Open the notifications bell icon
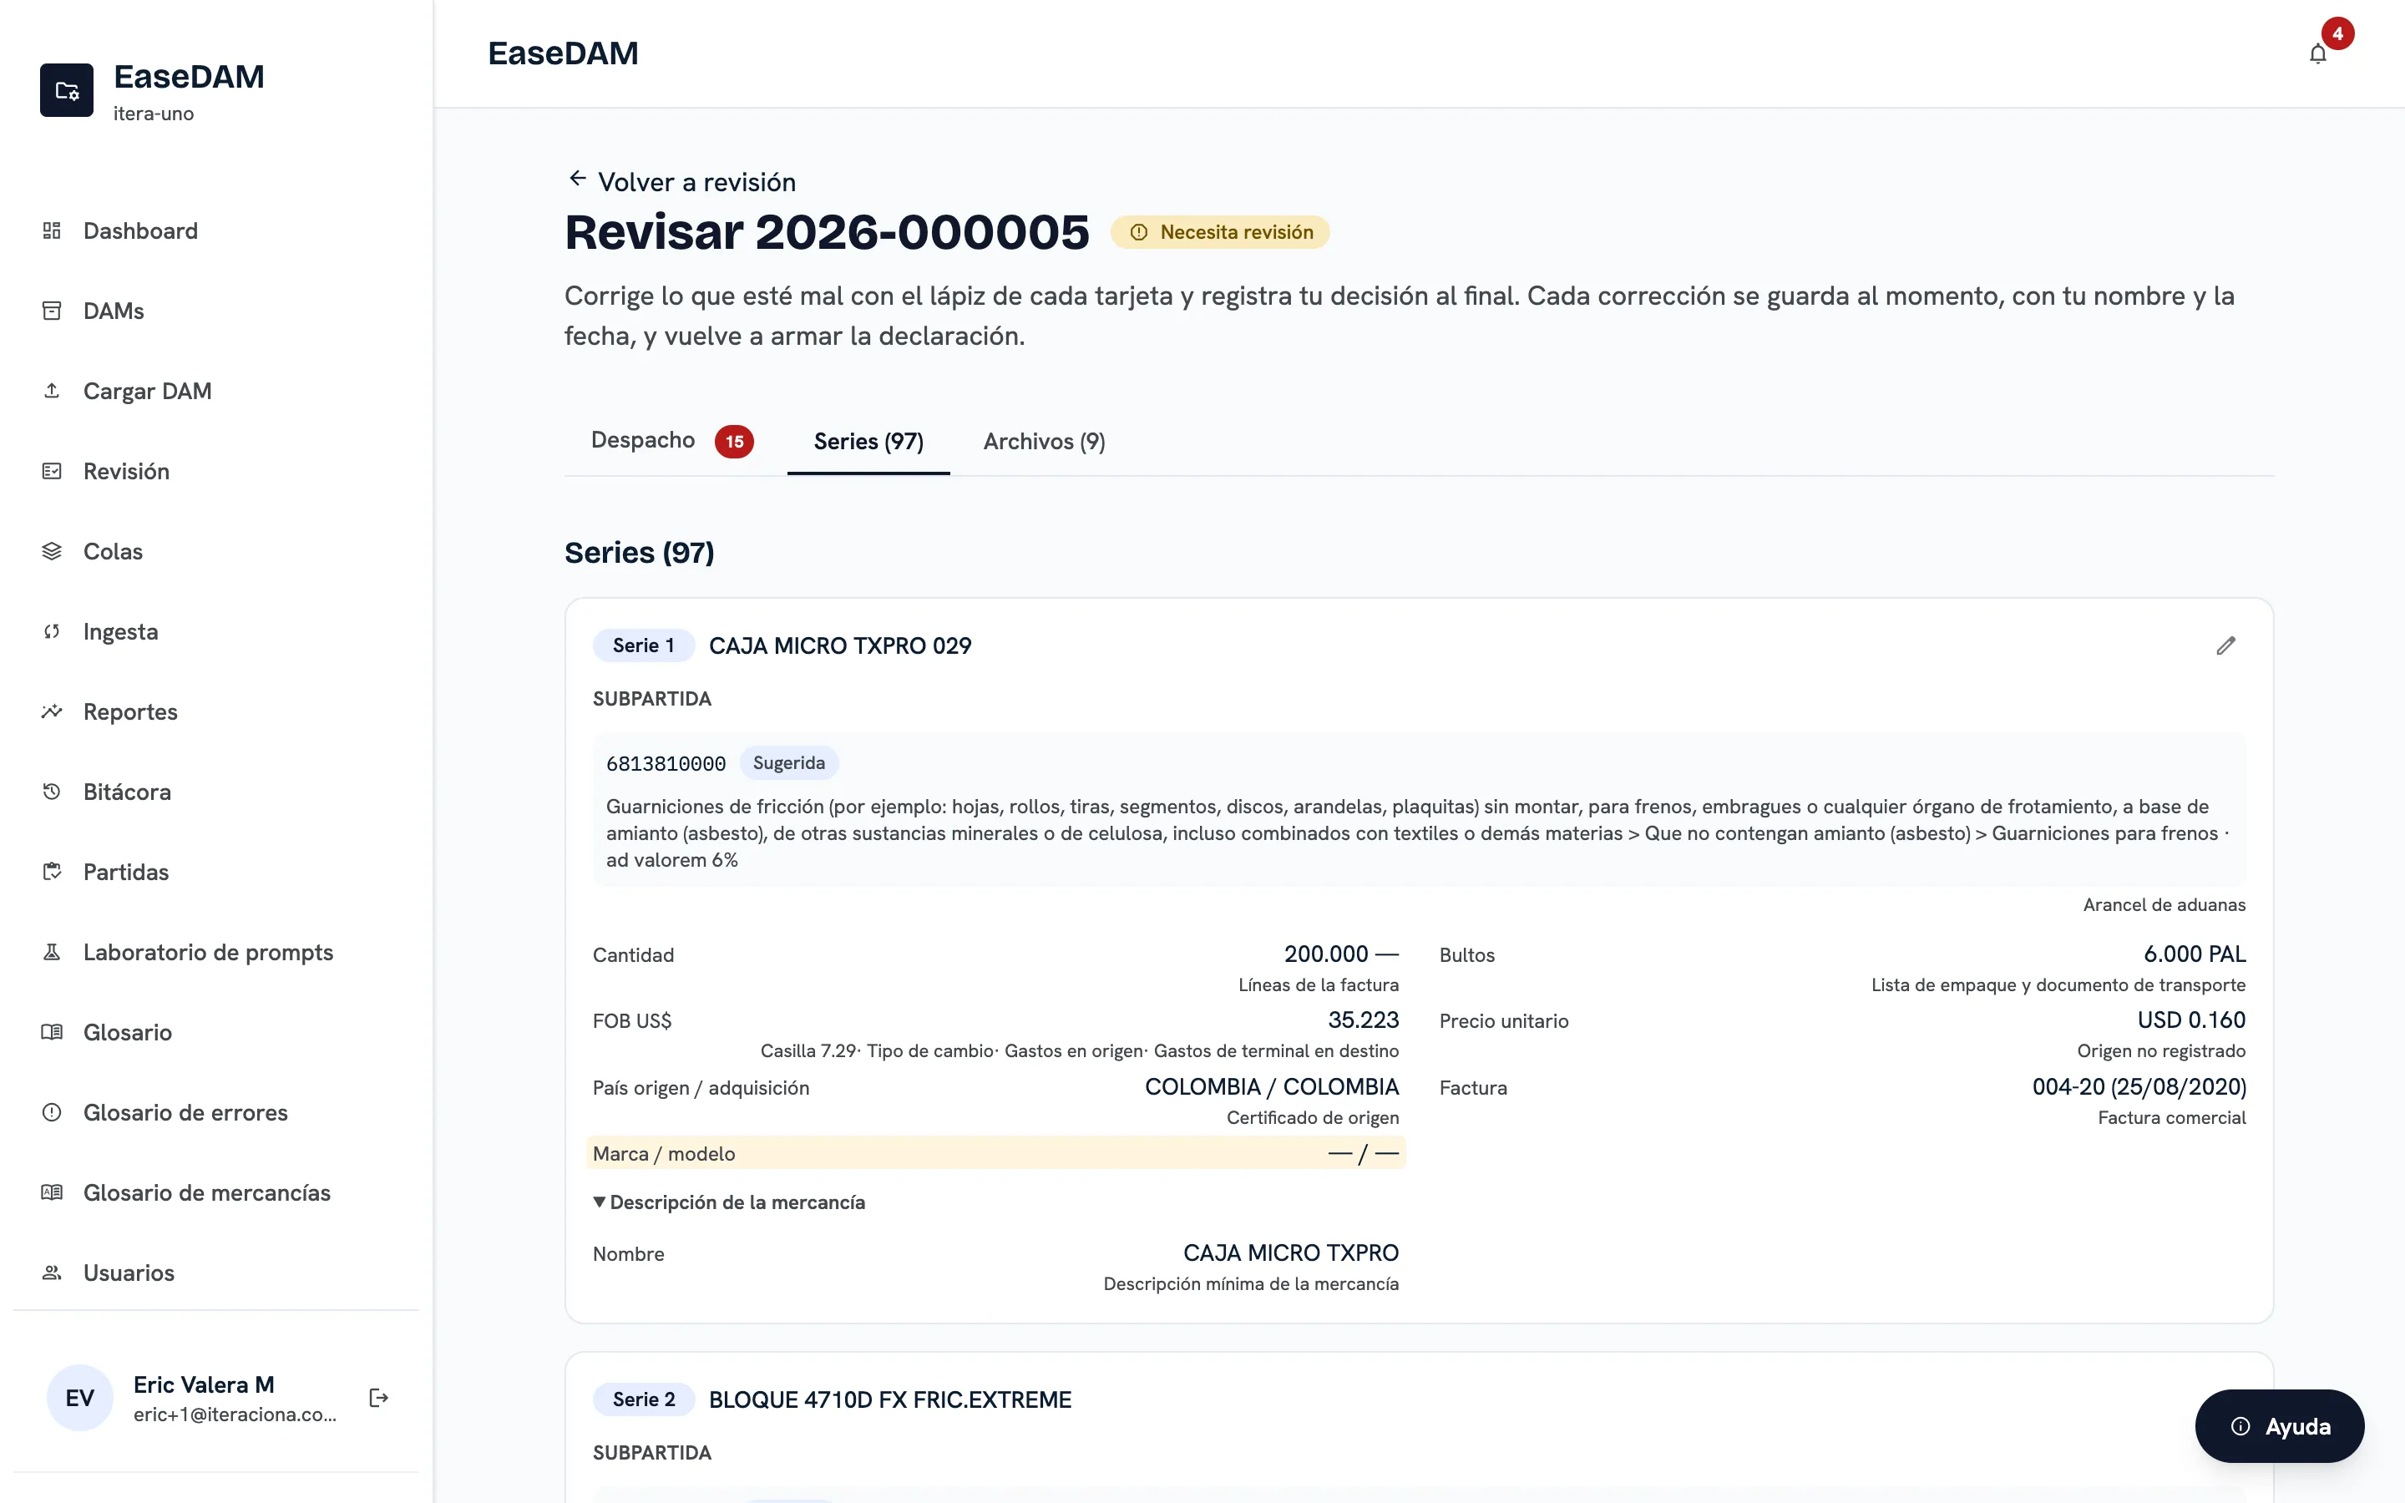The height and width of the screenshot is (1503, 2405). click(2316, 53)
